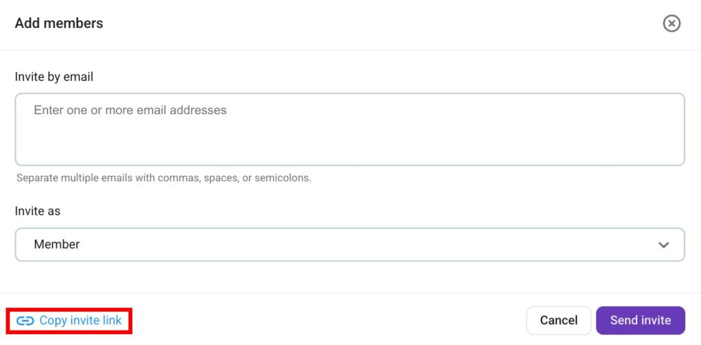Click the Invite by email label
This screenshot has height=345, width=701.
tap(54, 77)
